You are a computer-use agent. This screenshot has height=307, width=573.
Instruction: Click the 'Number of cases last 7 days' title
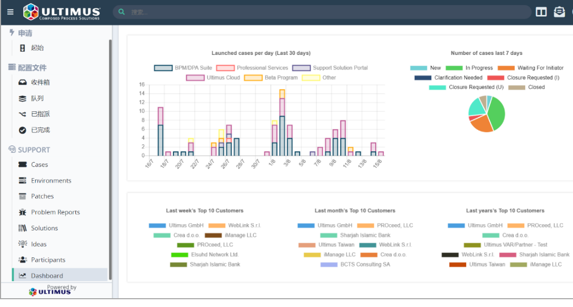[x=486, y=53]
